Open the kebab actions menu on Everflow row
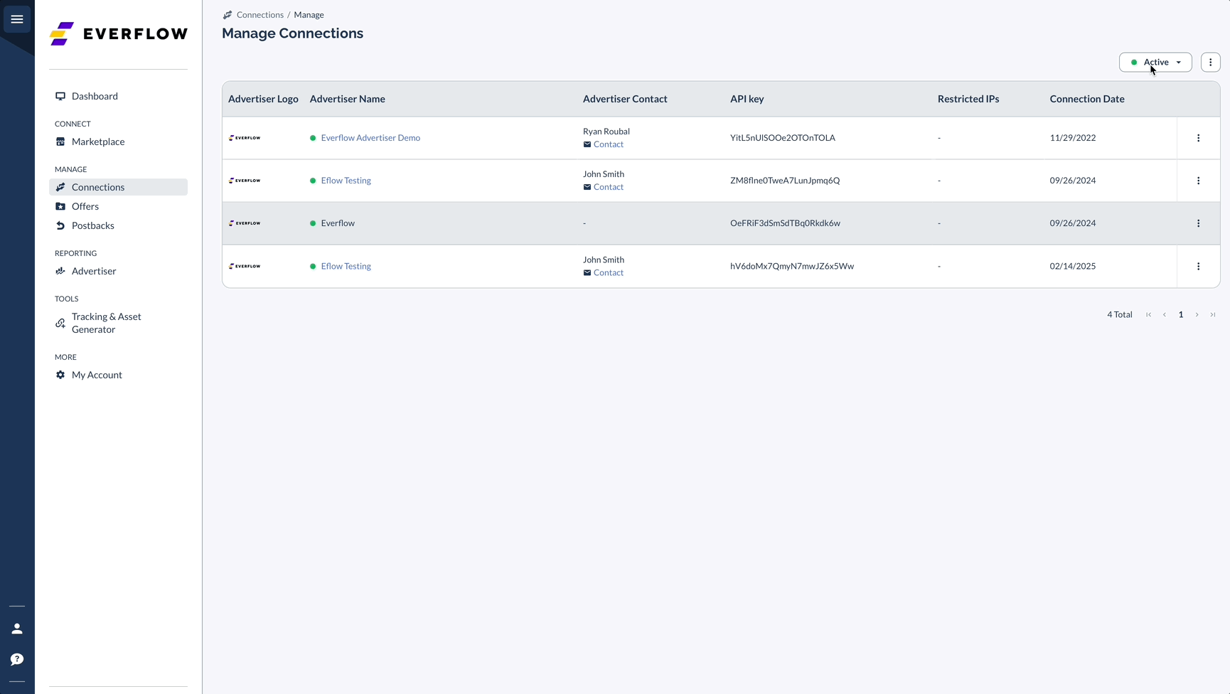Image resolution: width=1230 pixels, height=694 pixels. pos(1198,223)
